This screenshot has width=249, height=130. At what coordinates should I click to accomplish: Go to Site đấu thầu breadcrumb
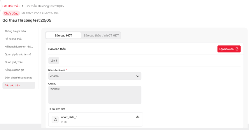pyautogui.click(x=11, y=6)
